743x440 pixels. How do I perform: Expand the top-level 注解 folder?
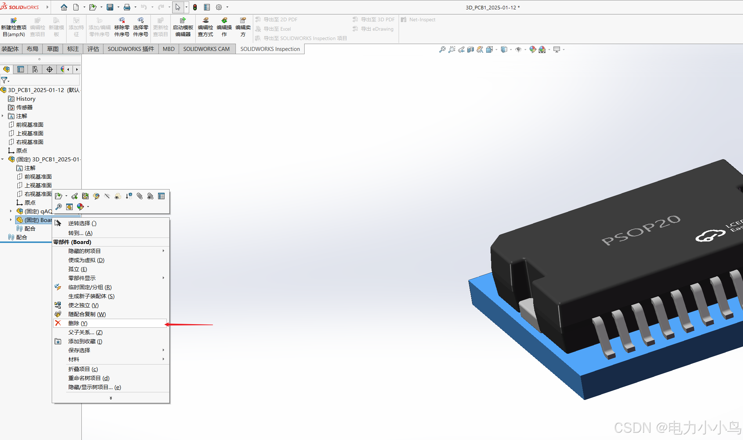click(x=3, y=116)
